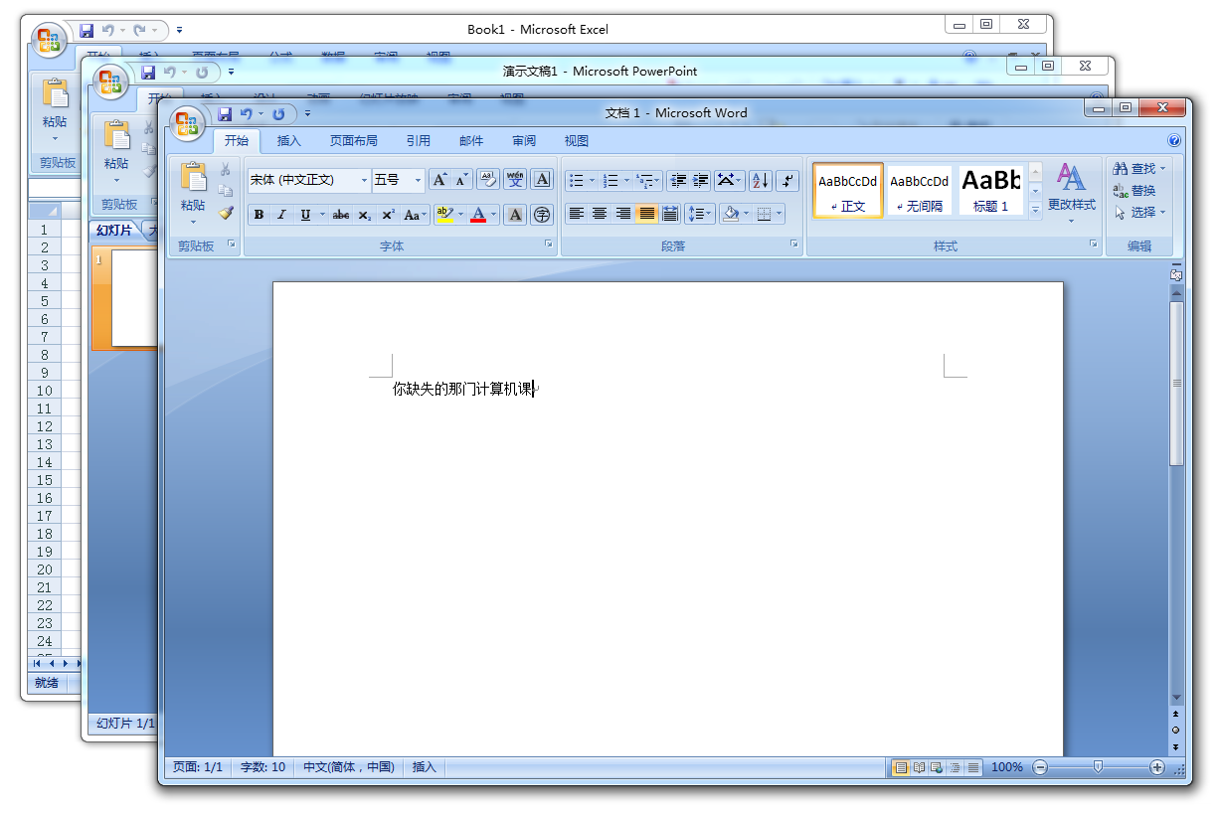Apply the 标题 1 style

coord(990,189)
